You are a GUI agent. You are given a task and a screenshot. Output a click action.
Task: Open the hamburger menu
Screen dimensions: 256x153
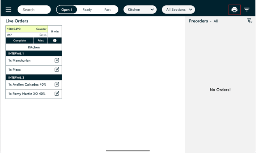tap(8, 10)
